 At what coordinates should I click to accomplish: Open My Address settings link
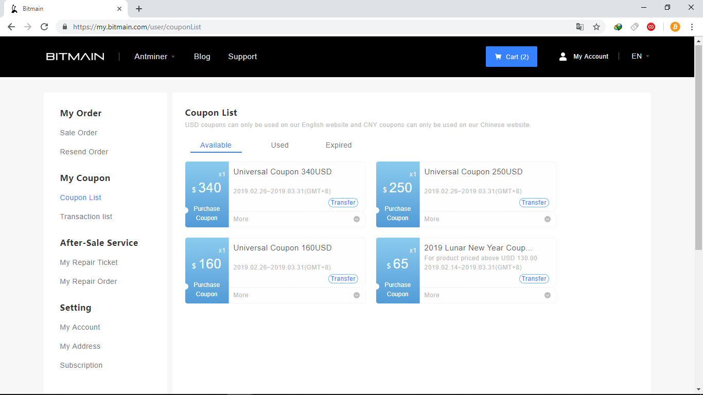[80, 346]
